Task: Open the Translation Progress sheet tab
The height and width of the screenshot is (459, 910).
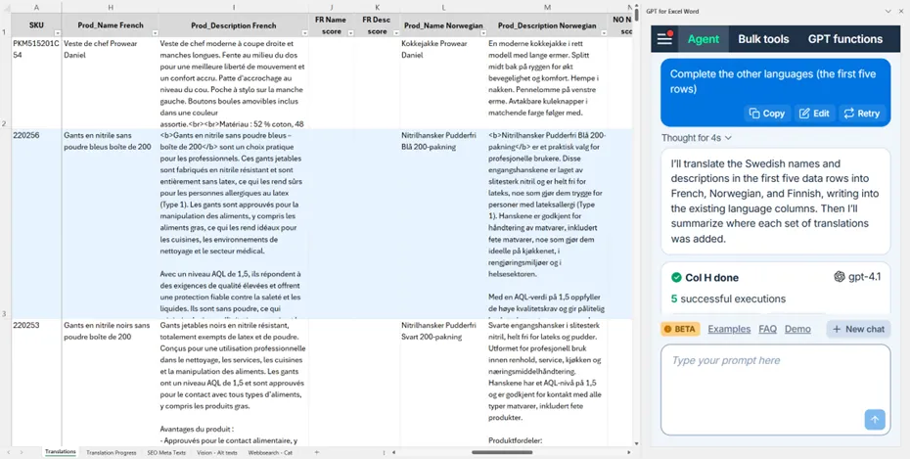Action: tap(111, 452)
